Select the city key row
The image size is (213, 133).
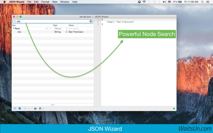point(53,32)
